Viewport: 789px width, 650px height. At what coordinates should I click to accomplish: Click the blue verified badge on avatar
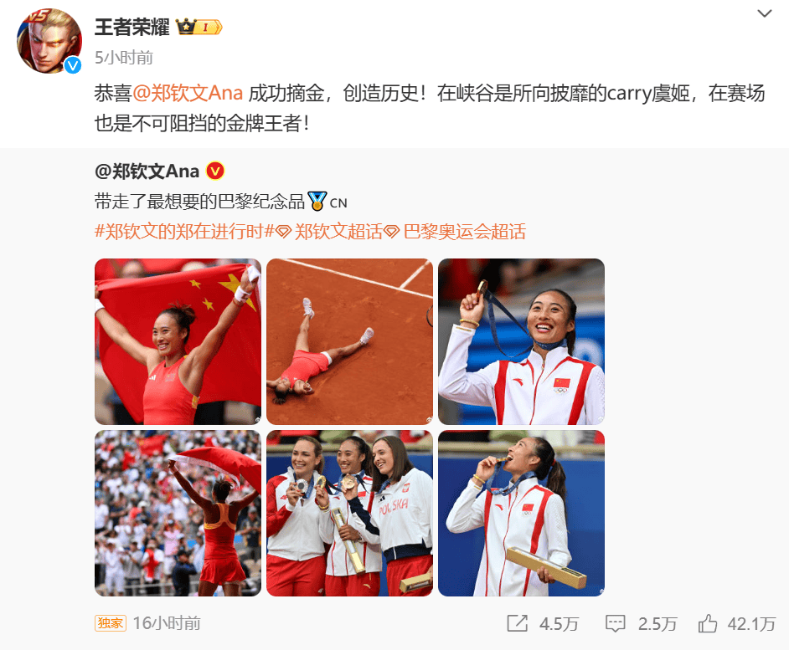tap(74, 65)
